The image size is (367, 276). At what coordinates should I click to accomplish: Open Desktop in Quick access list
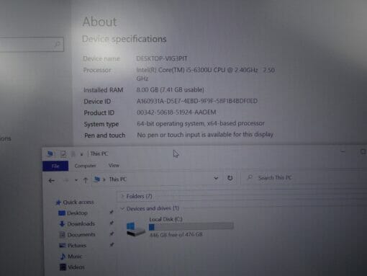[77, 213]
